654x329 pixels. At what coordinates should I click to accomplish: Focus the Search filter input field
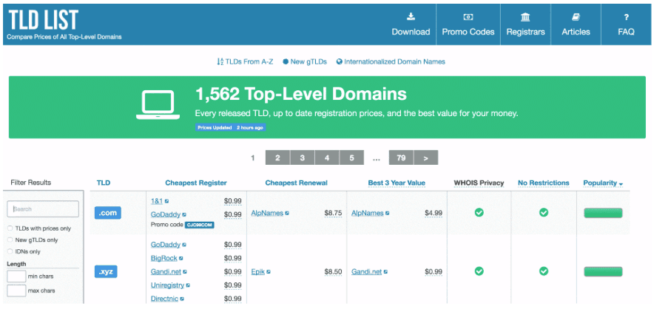pos(43,209)
